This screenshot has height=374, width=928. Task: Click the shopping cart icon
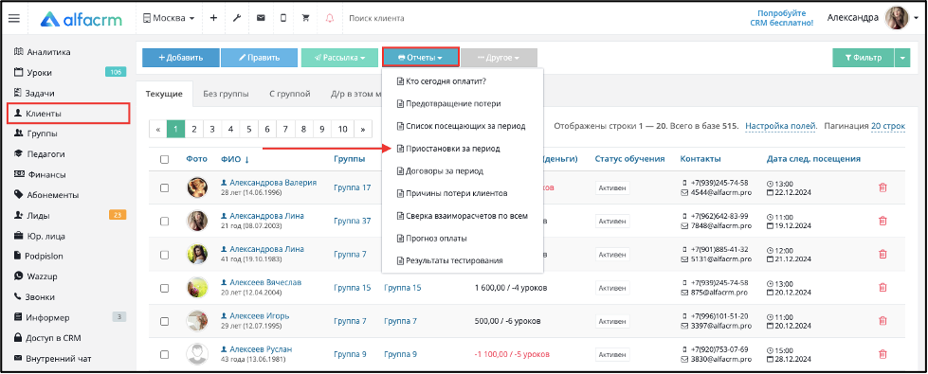[305, 18]
